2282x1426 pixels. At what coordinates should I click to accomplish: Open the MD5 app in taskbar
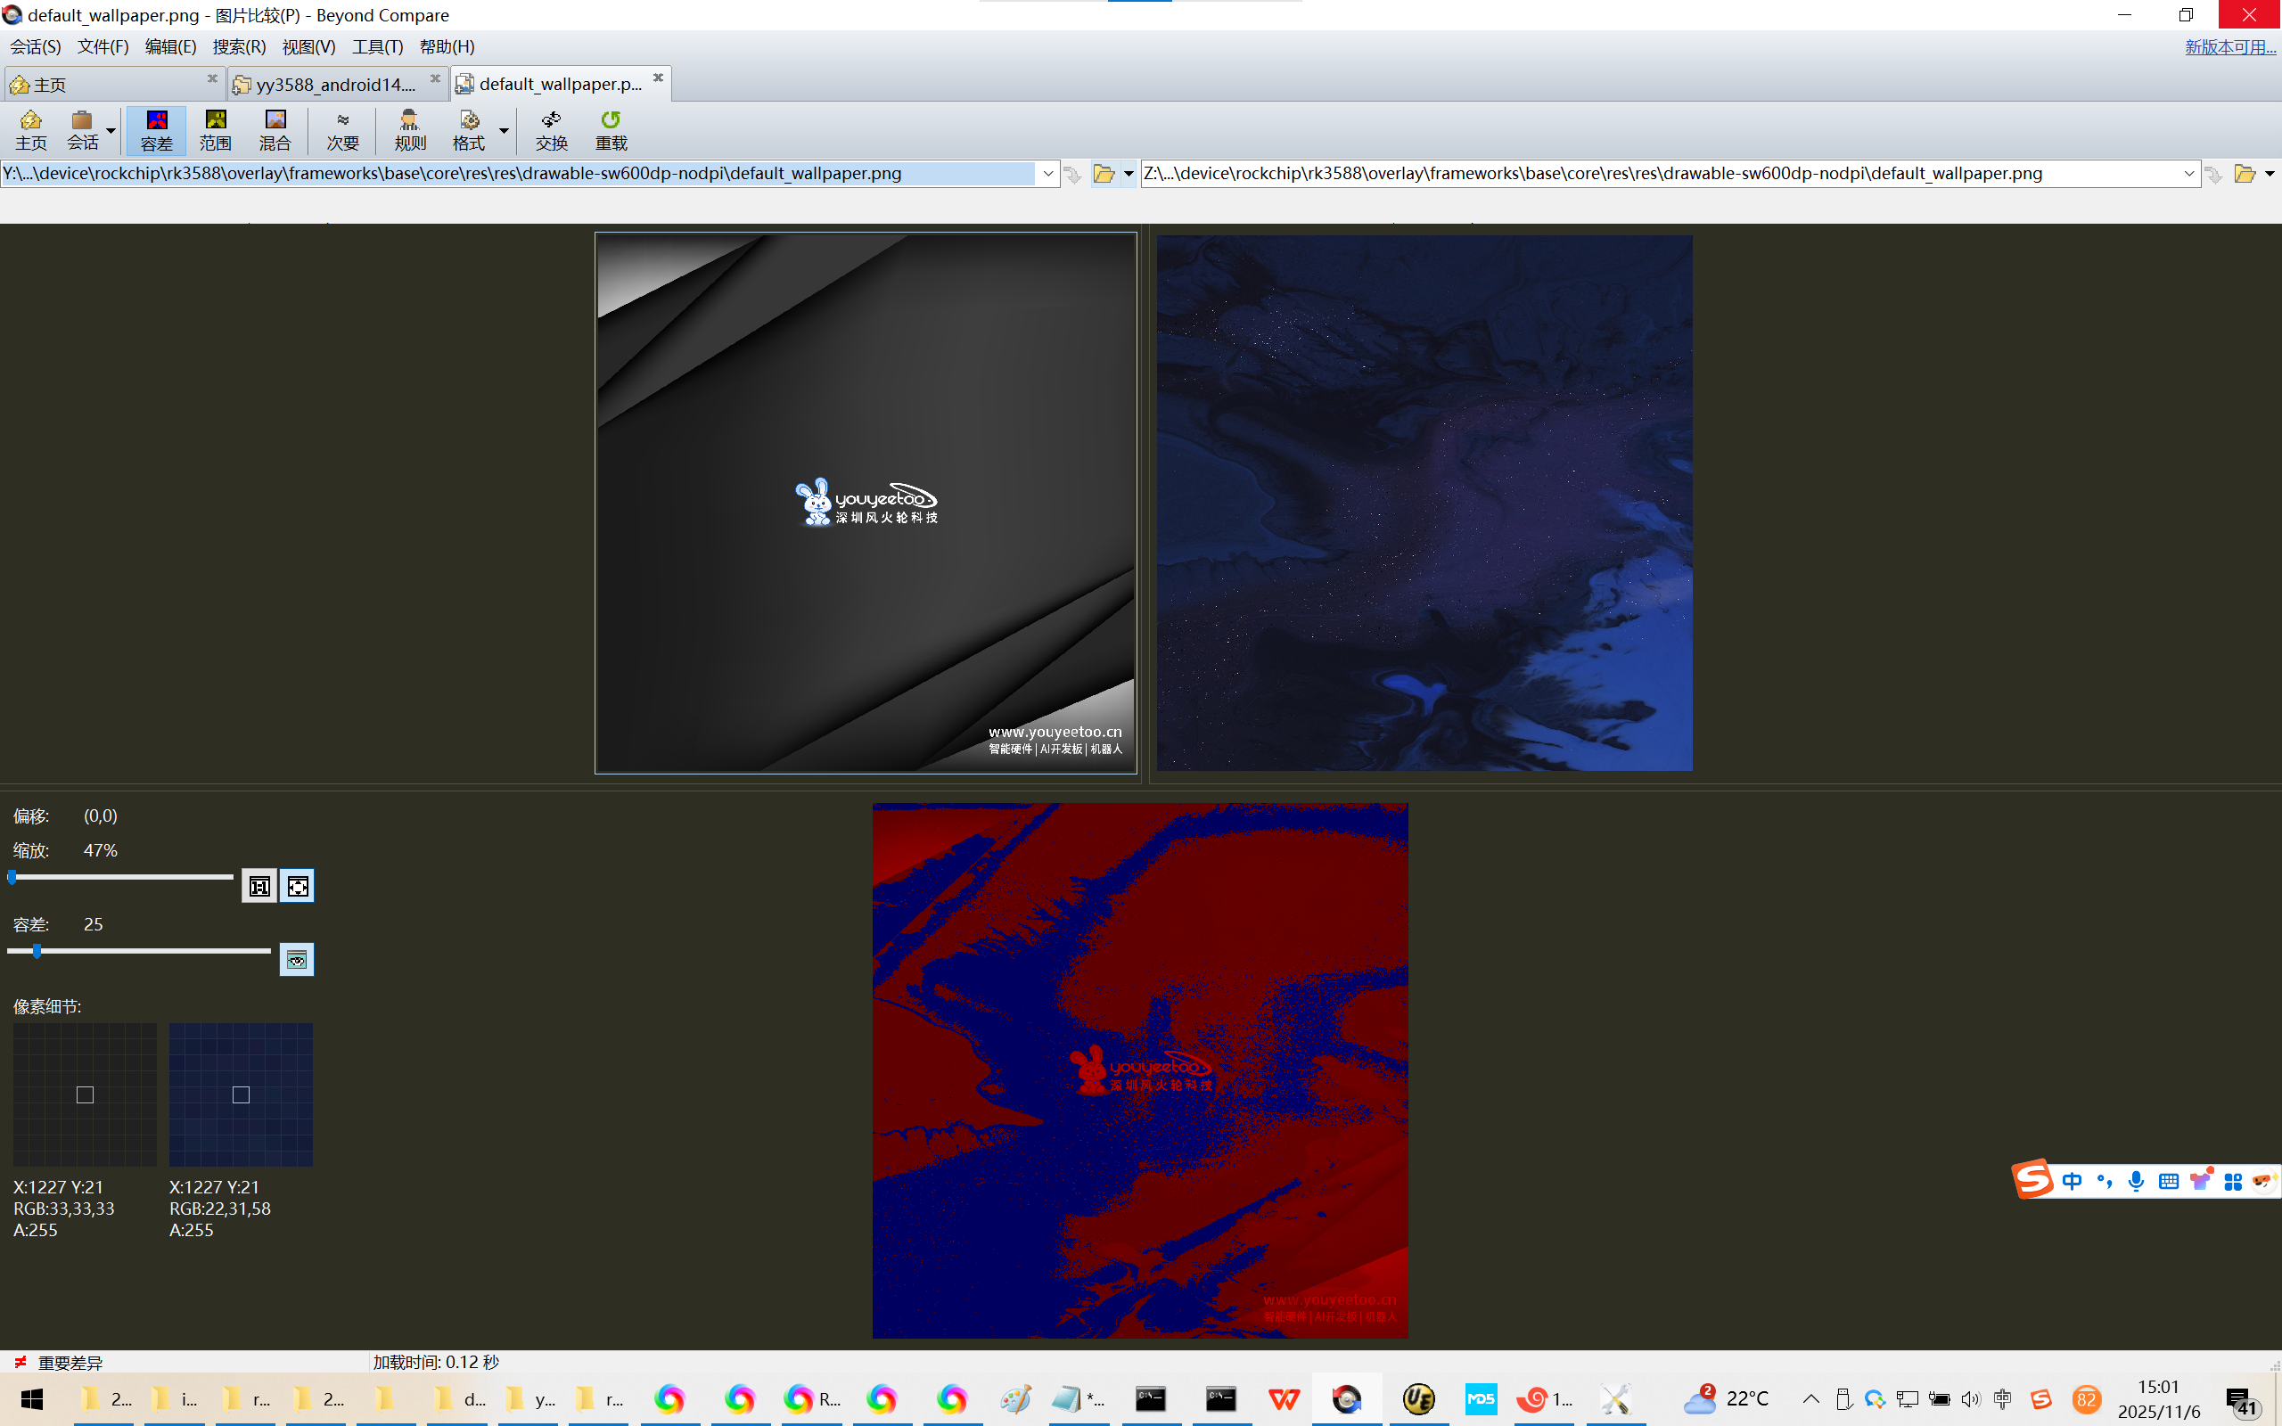[1481, 1398]
